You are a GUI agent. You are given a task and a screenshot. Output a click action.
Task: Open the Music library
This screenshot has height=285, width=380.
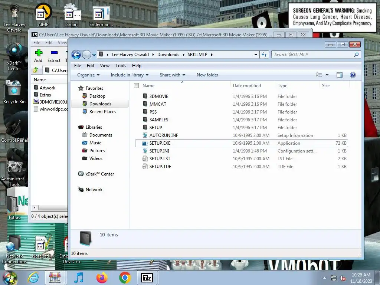tap(95, 143)
